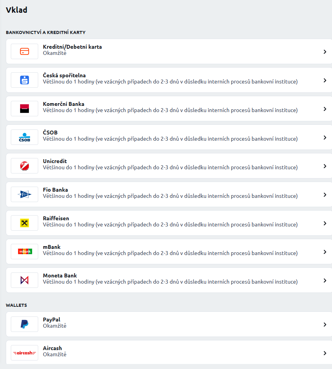Click the Bankovnictví a kreditní karty section label
The height and width of the screenshot is (369, 332).
pos(46,32)
